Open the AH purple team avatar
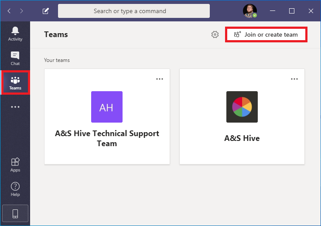The height and width of the screenshot is (226, 321). tap(107, 107)
